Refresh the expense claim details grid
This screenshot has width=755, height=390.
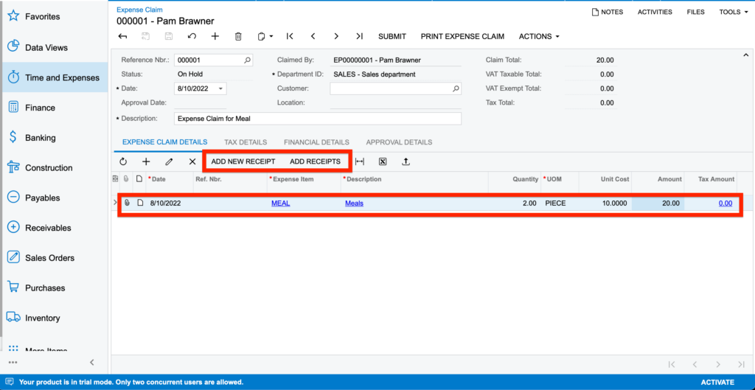123,161
